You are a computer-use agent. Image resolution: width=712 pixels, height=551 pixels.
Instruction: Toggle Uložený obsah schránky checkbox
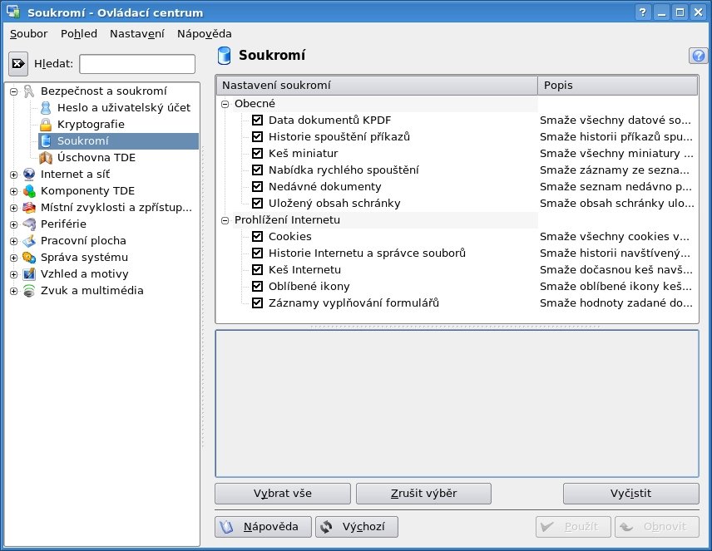coord(258,204)
